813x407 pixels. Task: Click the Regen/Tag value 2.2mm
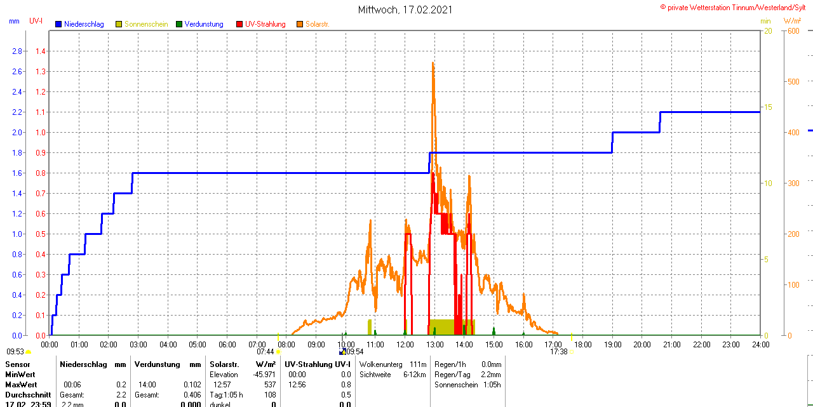click(490, 375)
